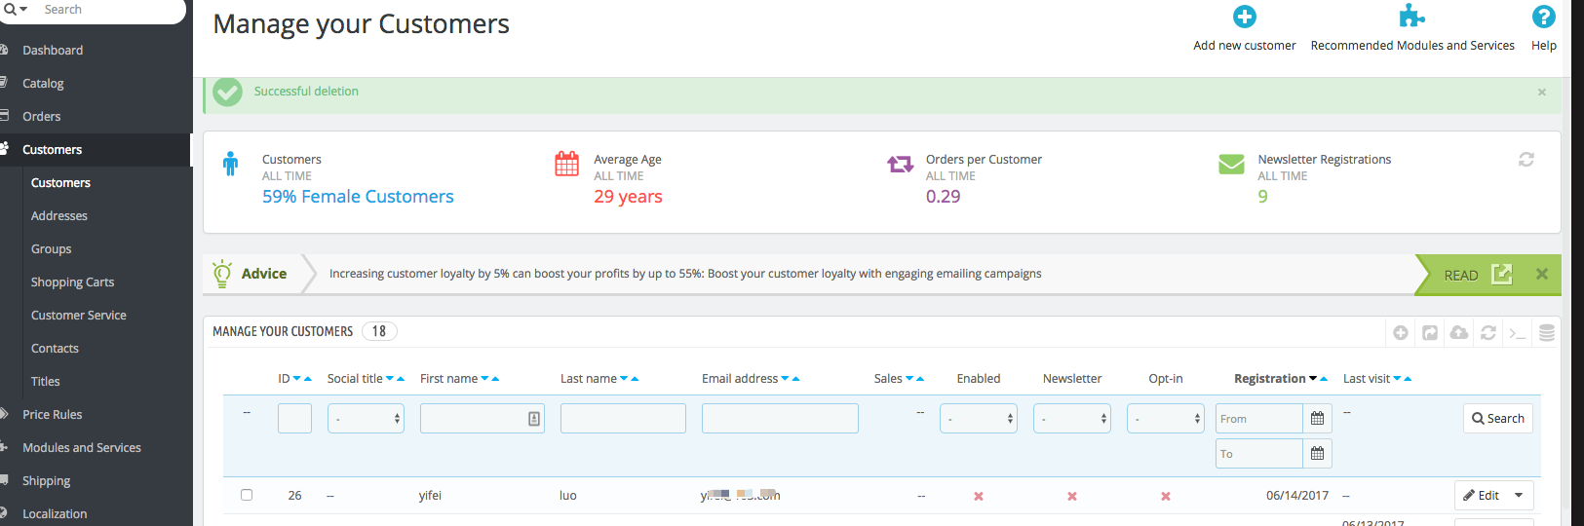The width and height of the screenshot is (1584, 526).
Task: Refresh the customer statistics panel
Action: (x=1526, y=160)
